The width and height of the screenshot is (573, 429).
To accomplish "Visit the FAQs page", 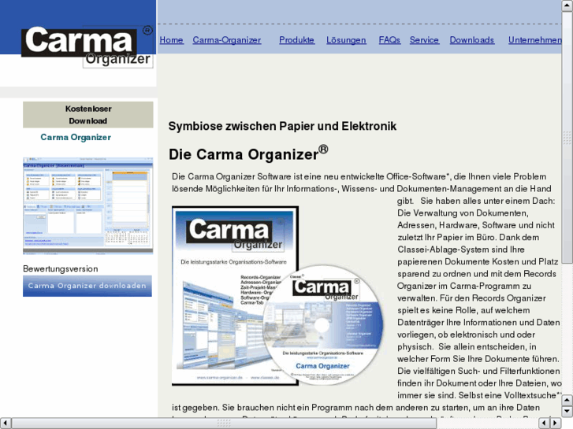I will click(x=389, y=40).
